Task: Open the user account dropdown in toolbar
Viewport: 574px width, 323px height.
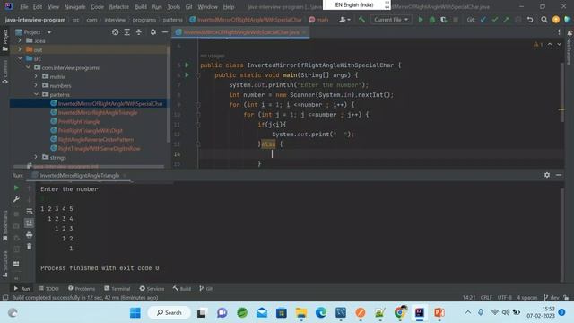Action: coord(344,20)
